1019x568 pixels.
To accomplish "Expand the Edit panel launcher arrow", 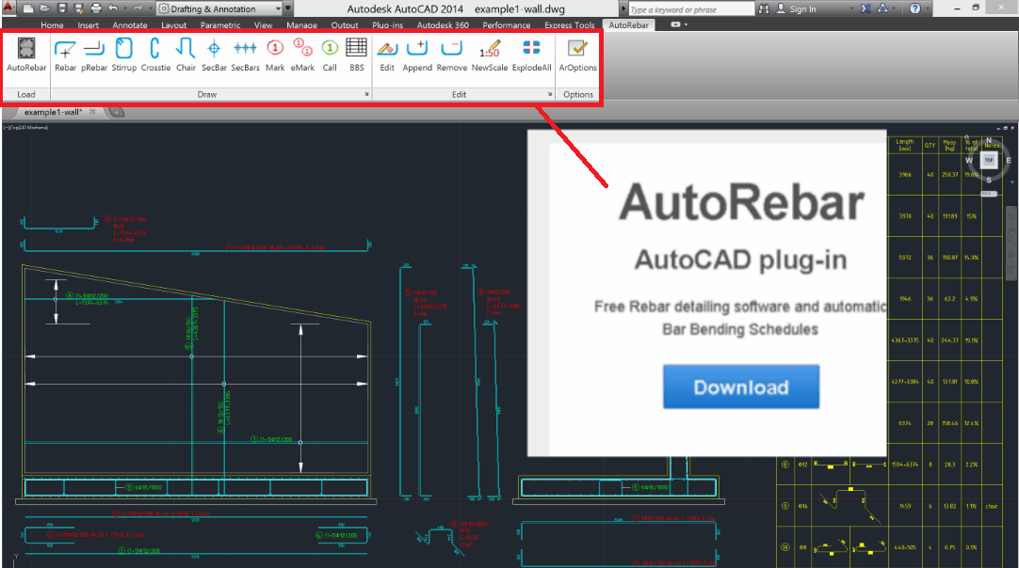I will click(x=550, y=94).
